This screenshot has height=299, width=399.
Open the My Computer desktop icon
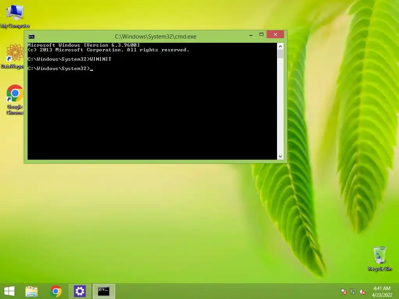[x=15, y=16]
